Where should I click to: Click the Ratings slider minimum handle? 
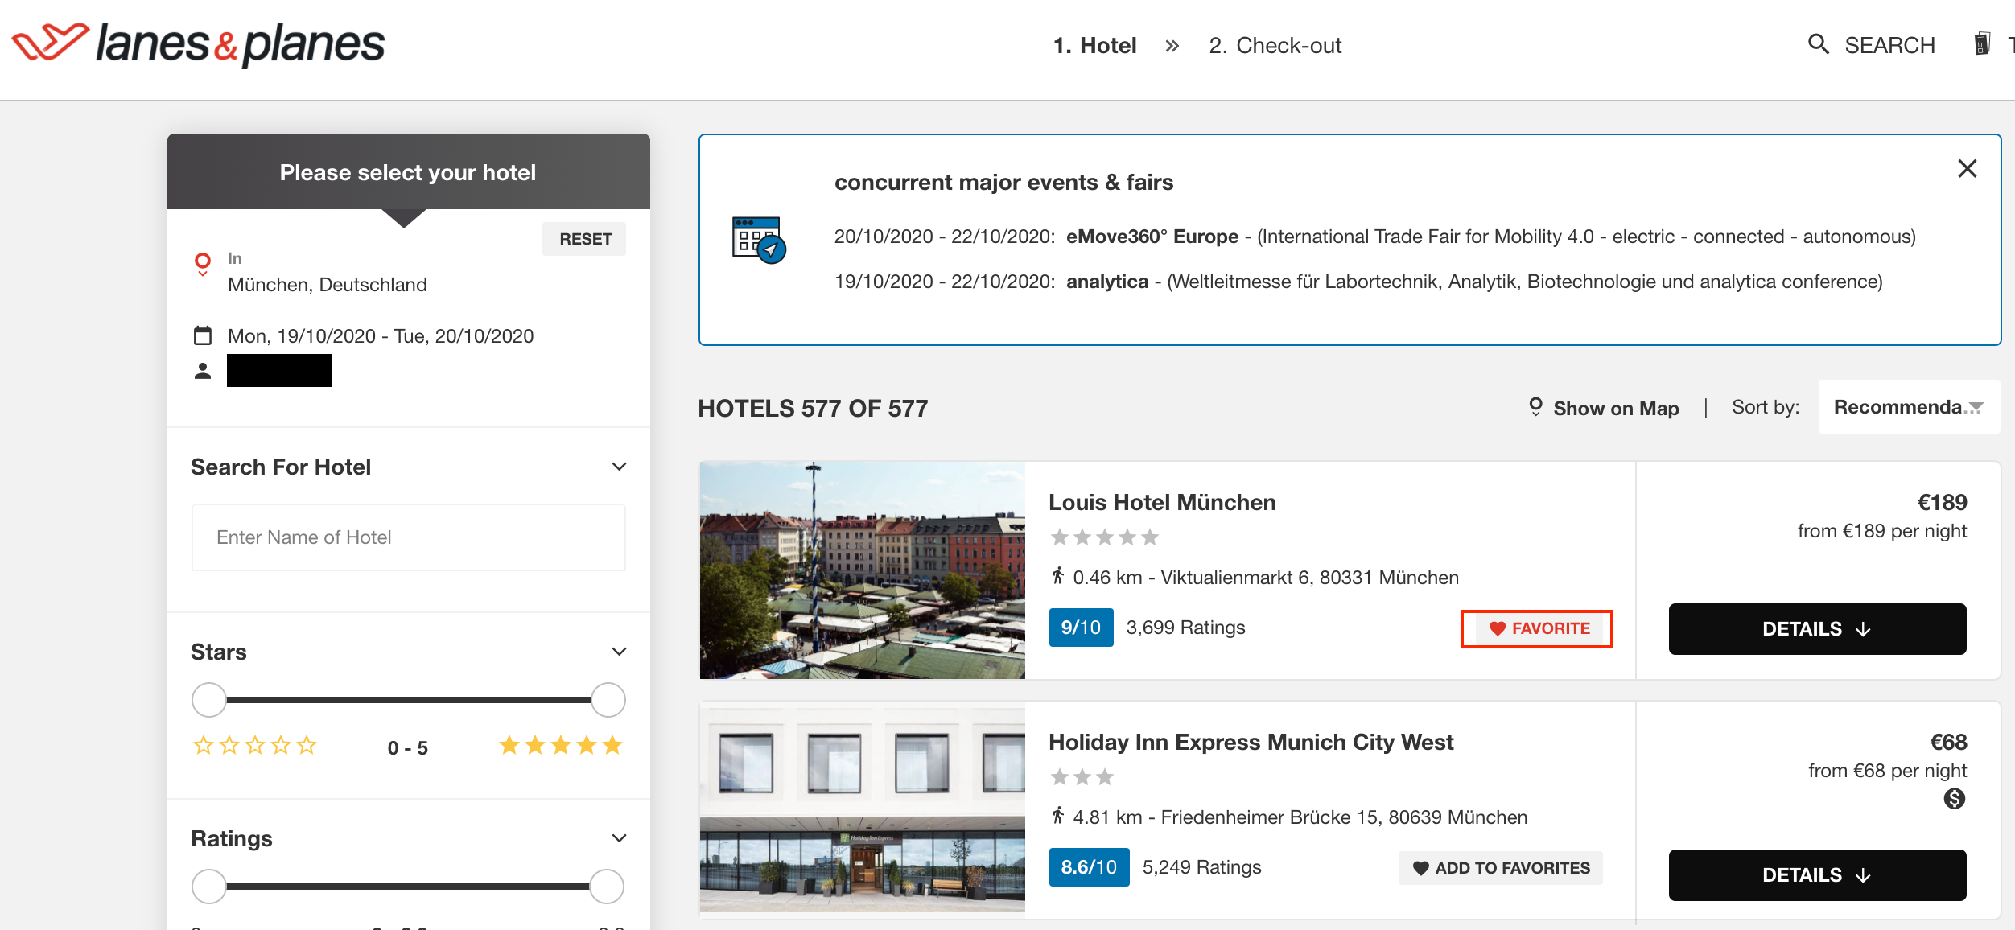[x=209, y=887]
